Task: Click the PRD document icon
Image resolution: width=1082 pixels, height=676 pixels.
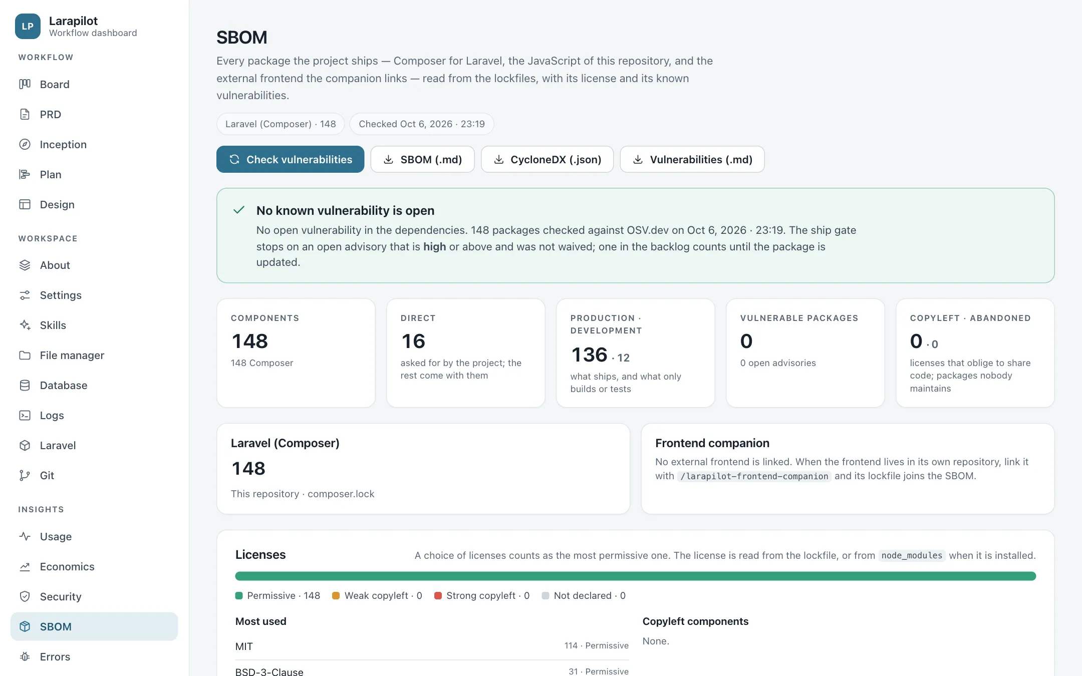Action: [25, 114]
